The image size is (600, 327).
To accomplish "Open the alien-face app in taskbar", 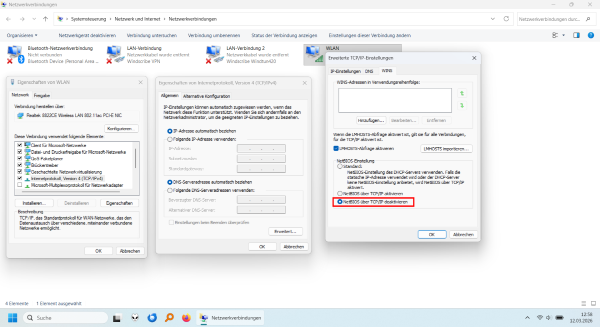I will 135,318.
